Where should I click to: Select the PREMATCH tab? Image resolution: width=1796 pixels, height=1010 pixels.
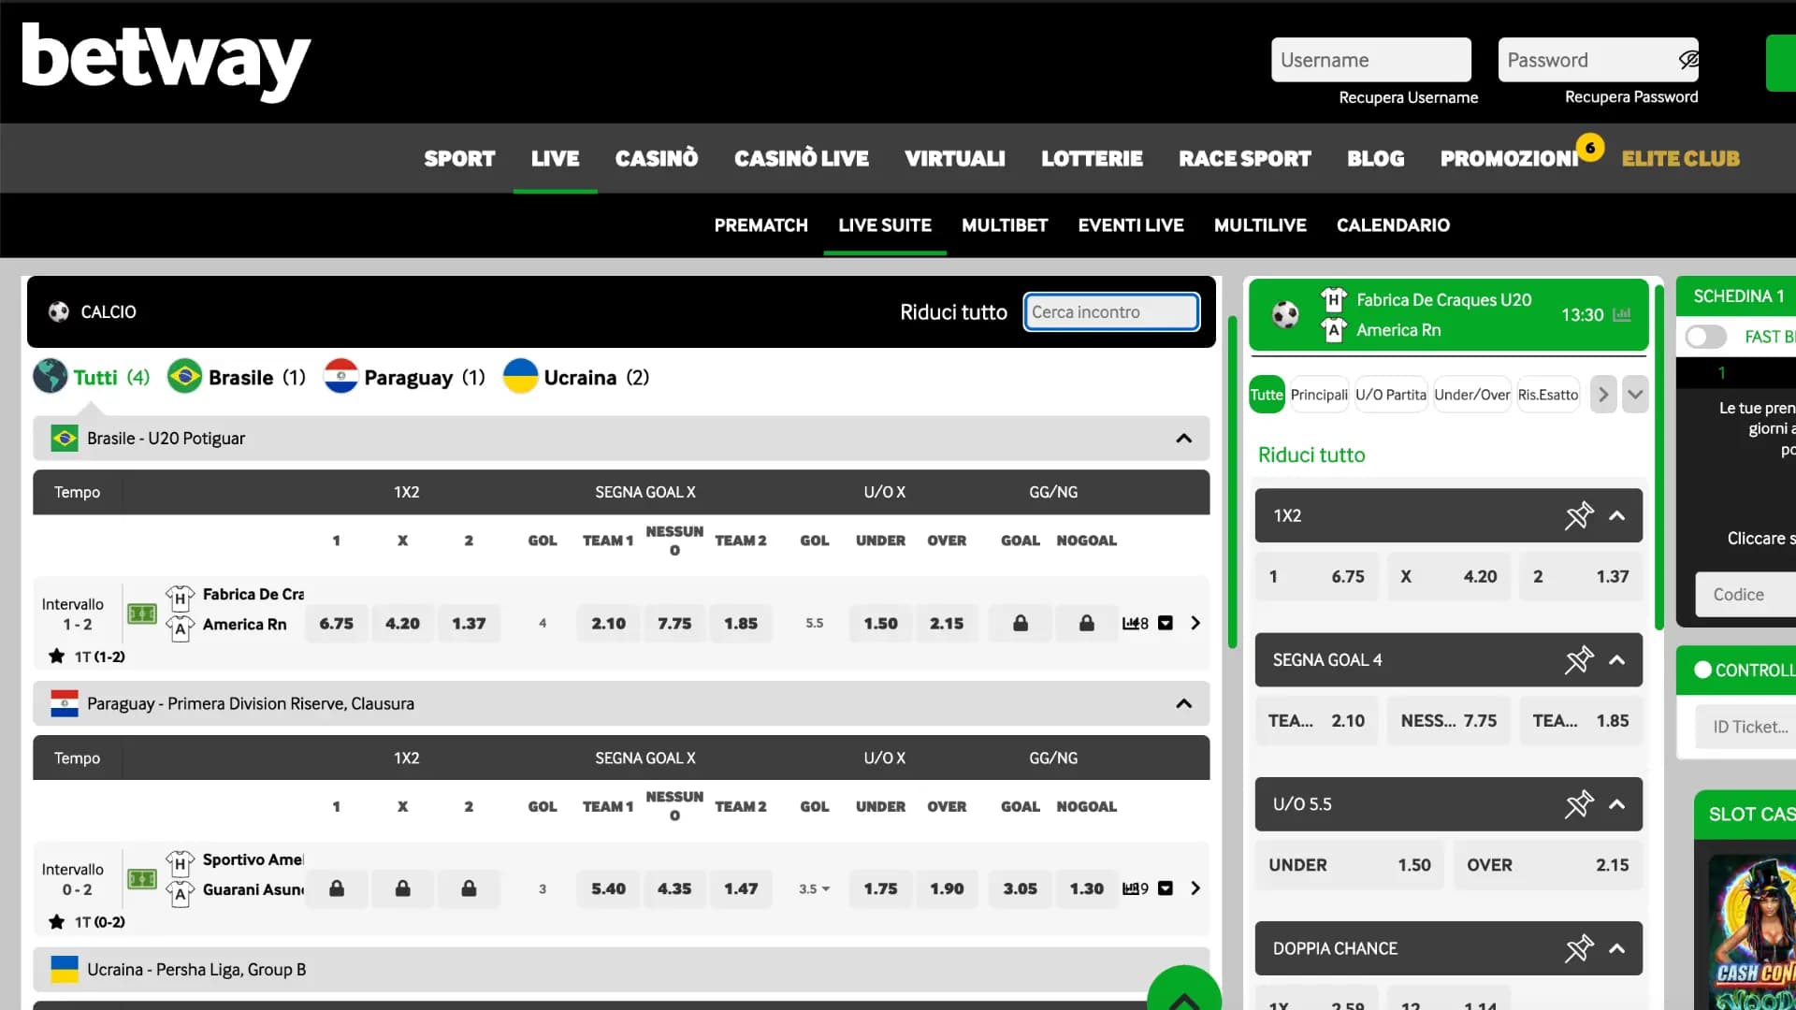[x=761, y=224]
